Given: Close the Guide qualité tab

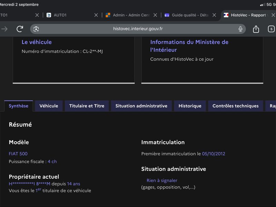Looking at the screenshot, I should point(214,15).
